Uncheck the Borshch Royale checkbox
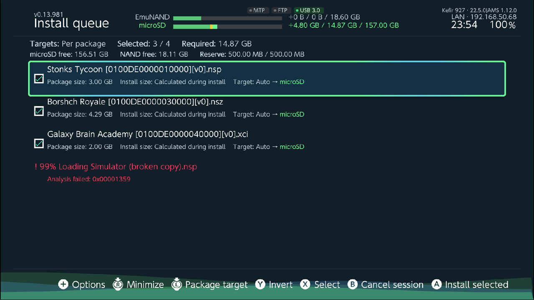The width and height of the screenshot is (534, 300). 39,111
